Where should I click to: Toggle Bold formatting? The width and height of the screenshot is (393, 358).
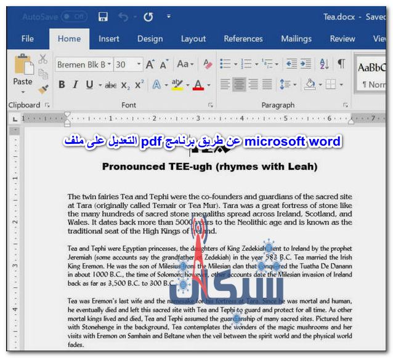[x=62, y=85]
